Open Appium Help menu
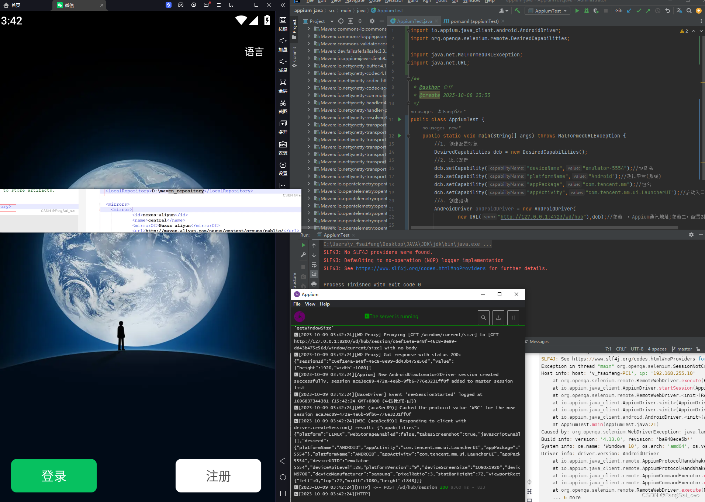 [x=325, y=304]
